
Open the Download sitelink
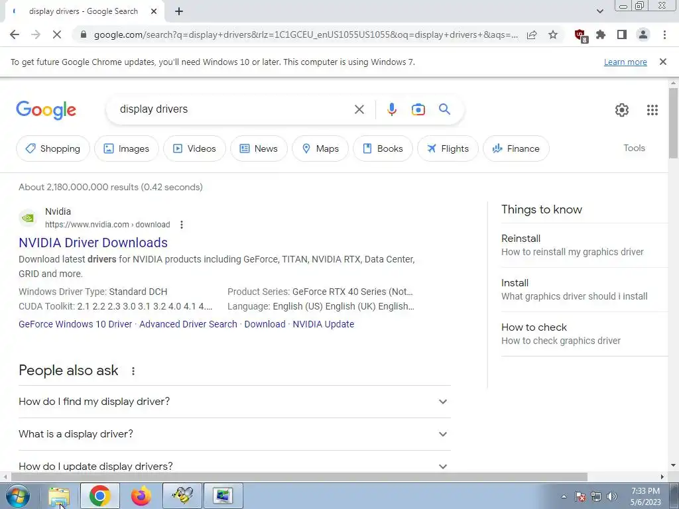pos(265,324)
